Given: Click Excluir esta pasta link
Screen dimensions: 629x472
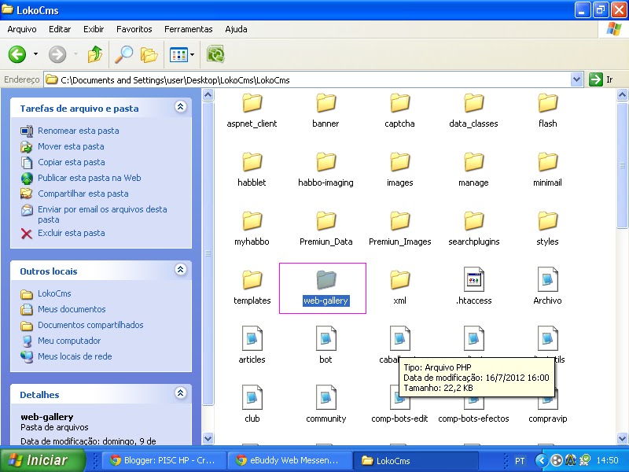Looking at the screenshot, I should click(x=71, y=232).
